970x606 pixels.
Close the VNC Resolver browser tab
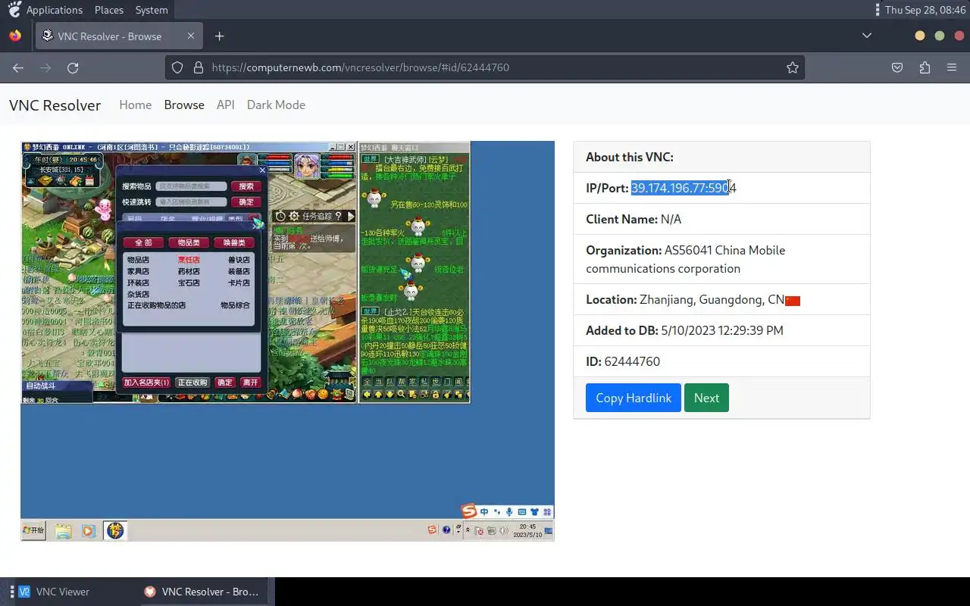[x=191, y=36]
